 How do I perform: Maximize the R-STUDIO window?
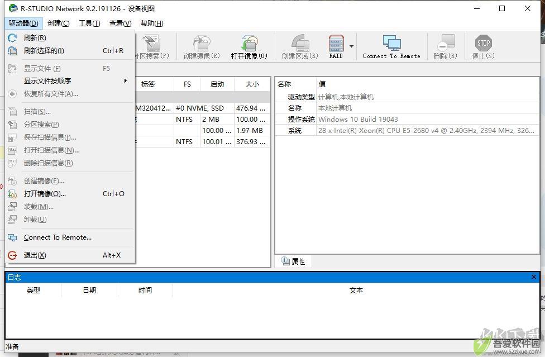click(x=502, y=8)
